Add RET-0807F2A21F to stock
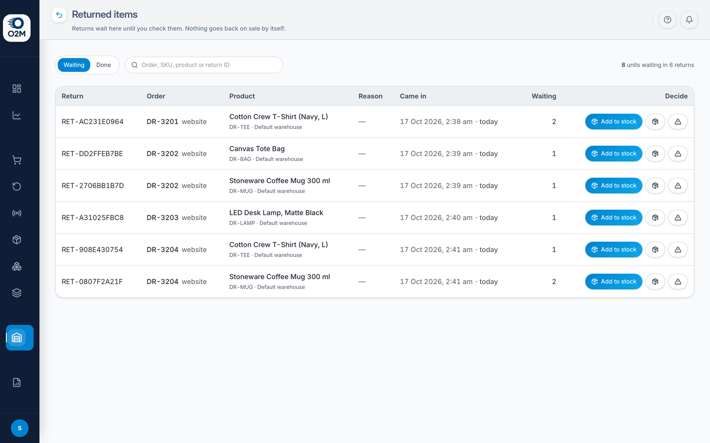 (613, 282)
